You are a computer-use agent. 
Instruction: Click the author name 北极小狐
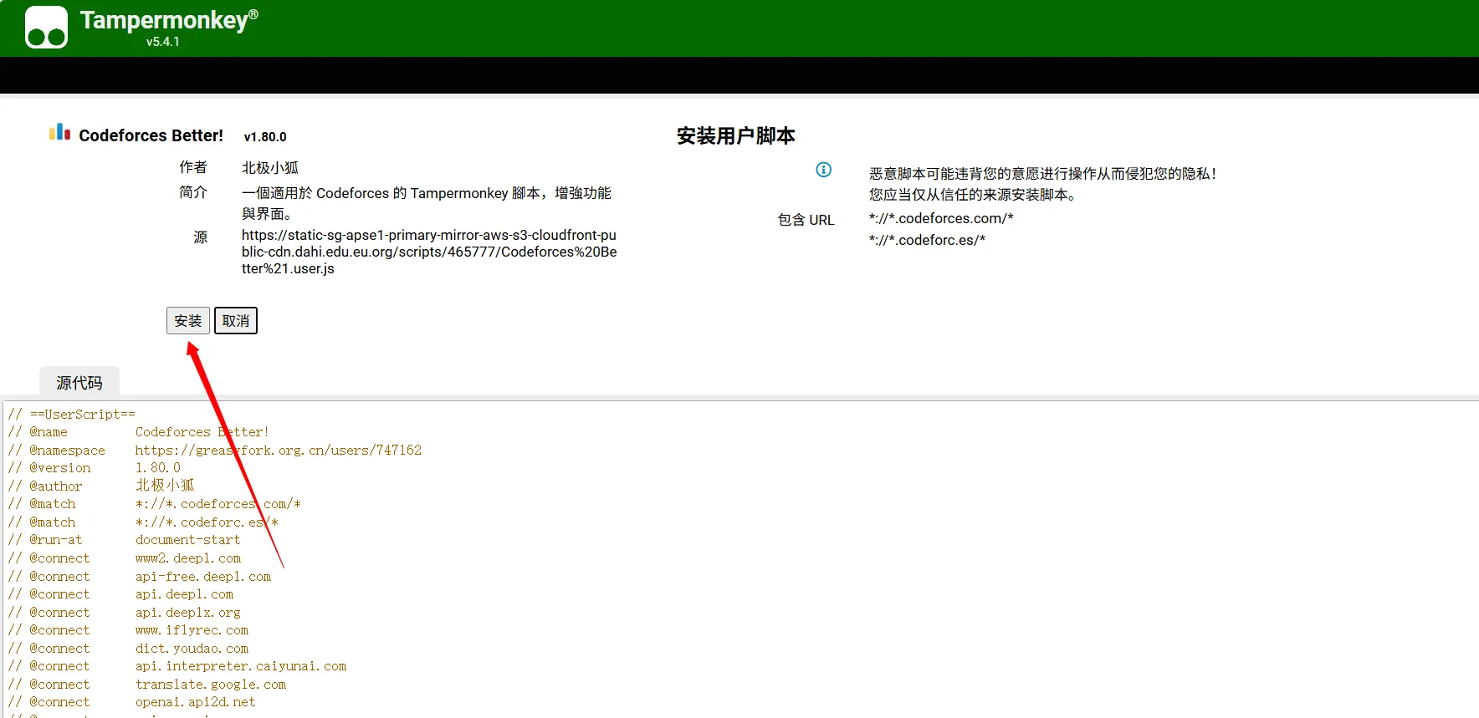click(x=270, y=168)
